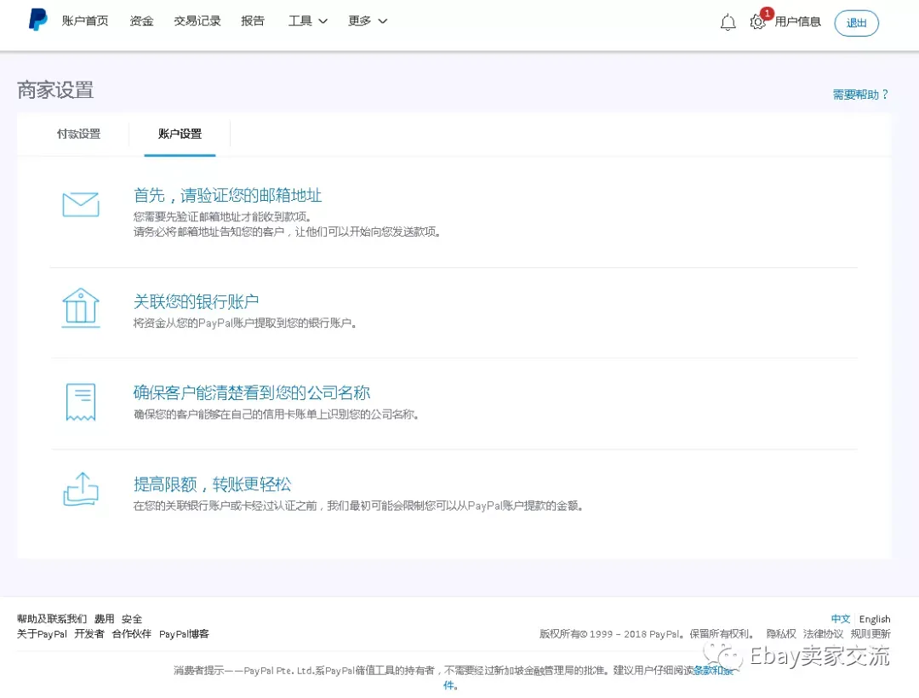Screen dimensions: 919x698
Task: Switch to the 付款设置 tab
Action: pos(78,134)
